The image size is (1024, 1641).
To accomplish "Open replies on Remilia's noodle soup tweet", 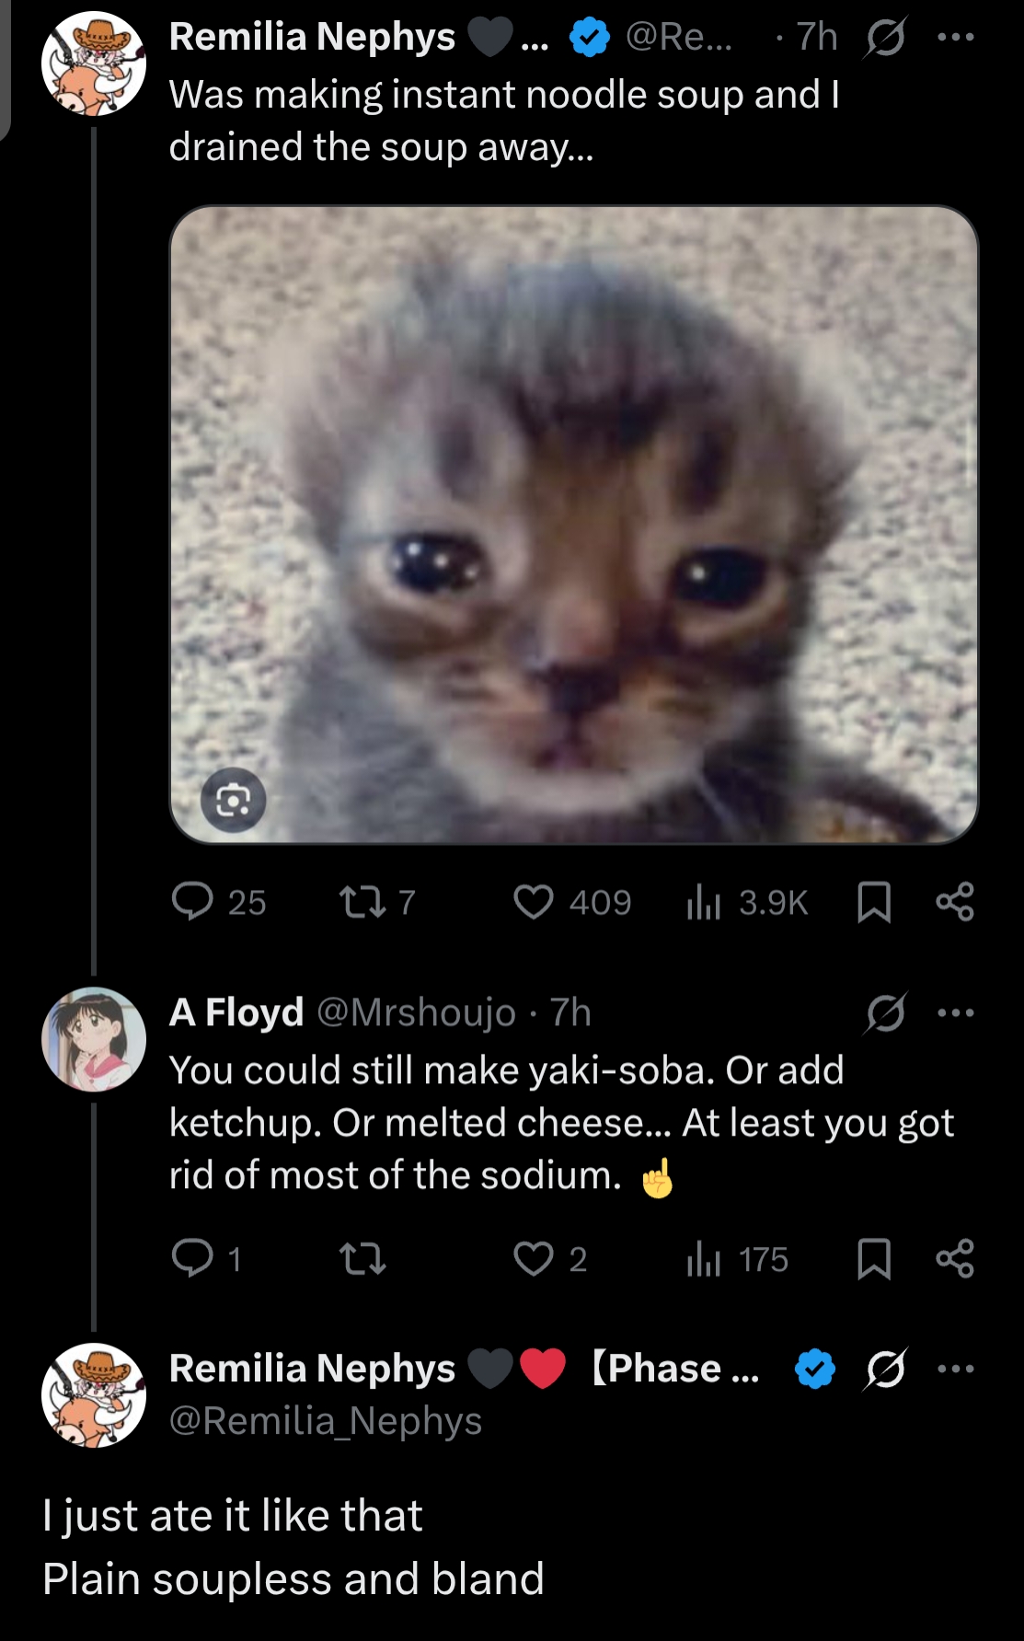I will [x=192, y=901].
